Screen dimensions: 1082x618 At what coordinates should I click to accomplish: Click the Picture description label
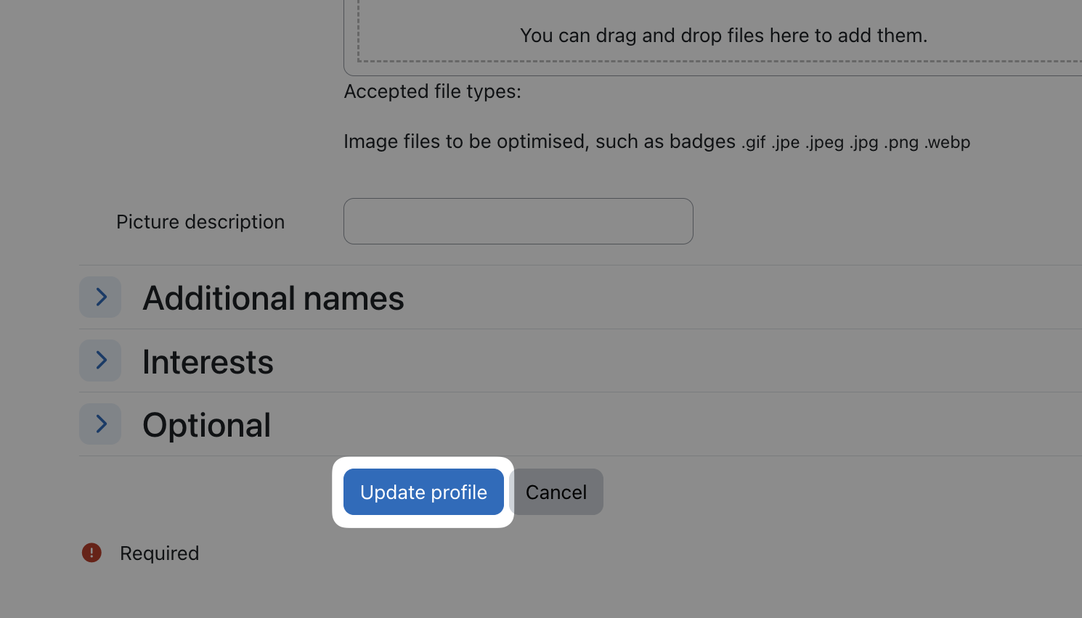200,222
